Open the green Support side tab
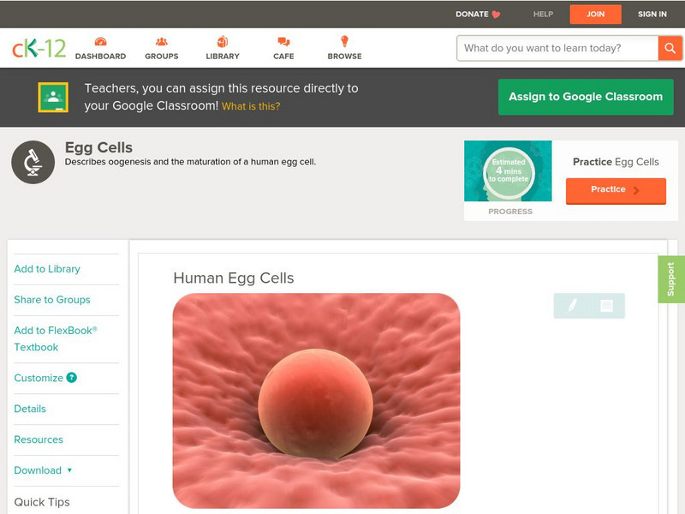 tap(671, 279)
